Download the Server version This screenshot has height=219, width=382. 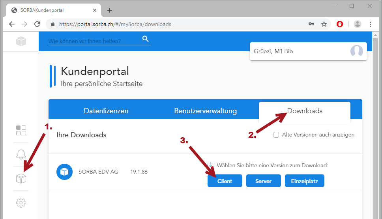pos(263,181)
